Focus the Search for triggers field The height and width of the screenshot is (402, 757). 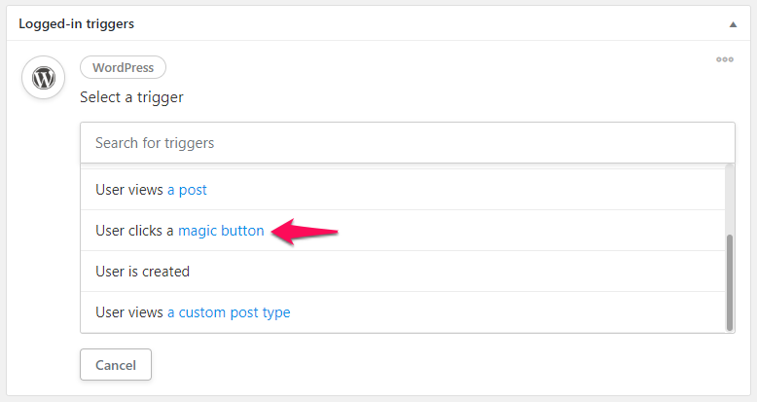(408, 142)
